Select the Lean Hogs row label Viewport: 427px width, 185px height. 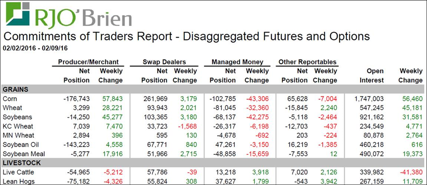[x=17, y=181]
